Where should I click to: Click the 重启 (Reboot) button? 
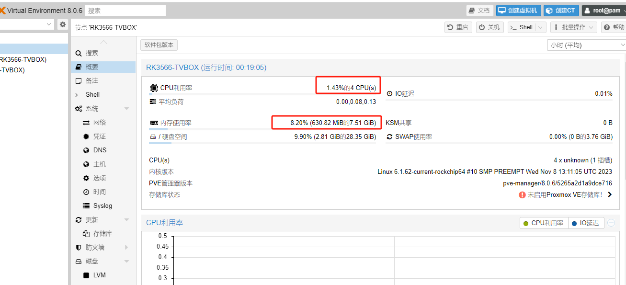point(458,27)
